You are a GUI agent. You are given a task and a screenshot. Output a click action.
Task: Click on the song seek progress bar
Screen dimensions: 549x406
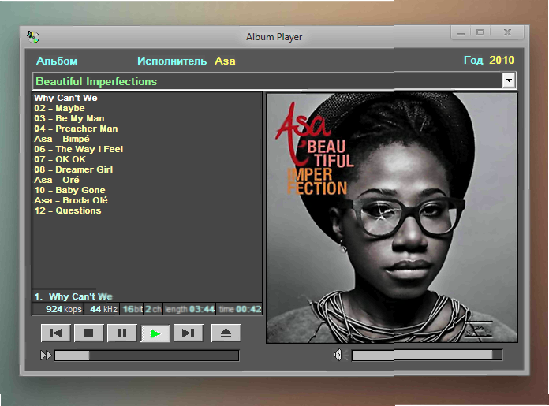click(147, 356)
